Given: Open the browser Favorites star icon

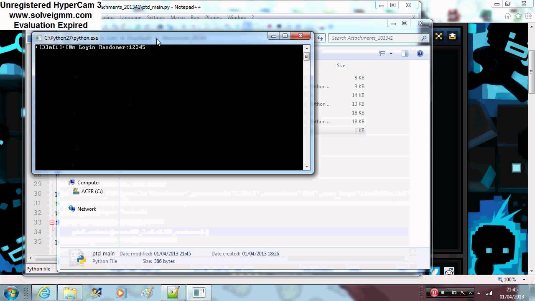Looking at the screenshot, I should click(518, 16).
